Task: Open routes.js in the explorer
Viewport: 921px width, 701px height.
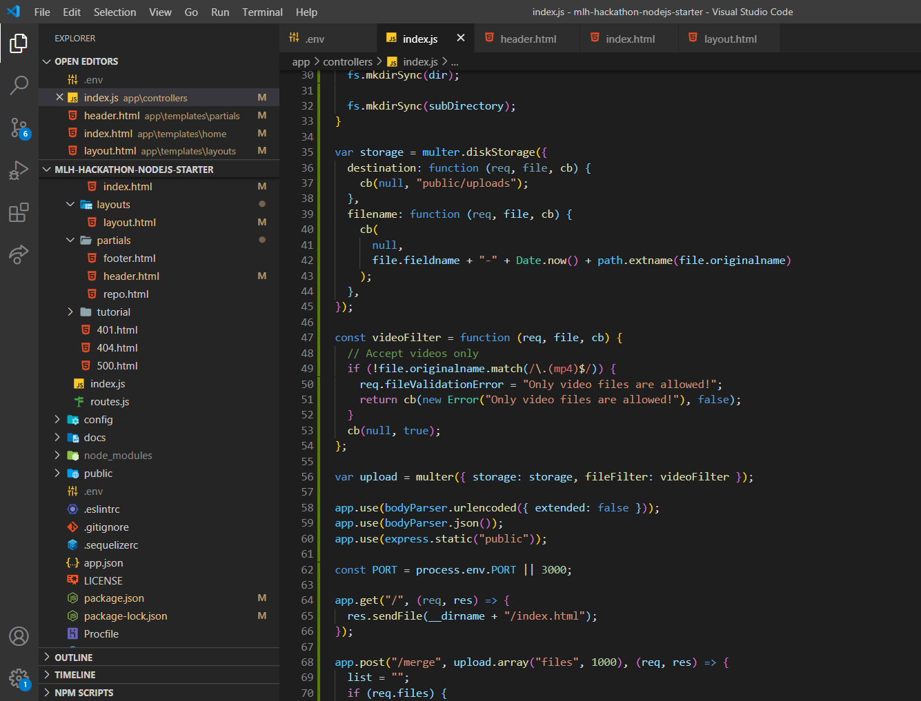Action: (x=109, y=402)
